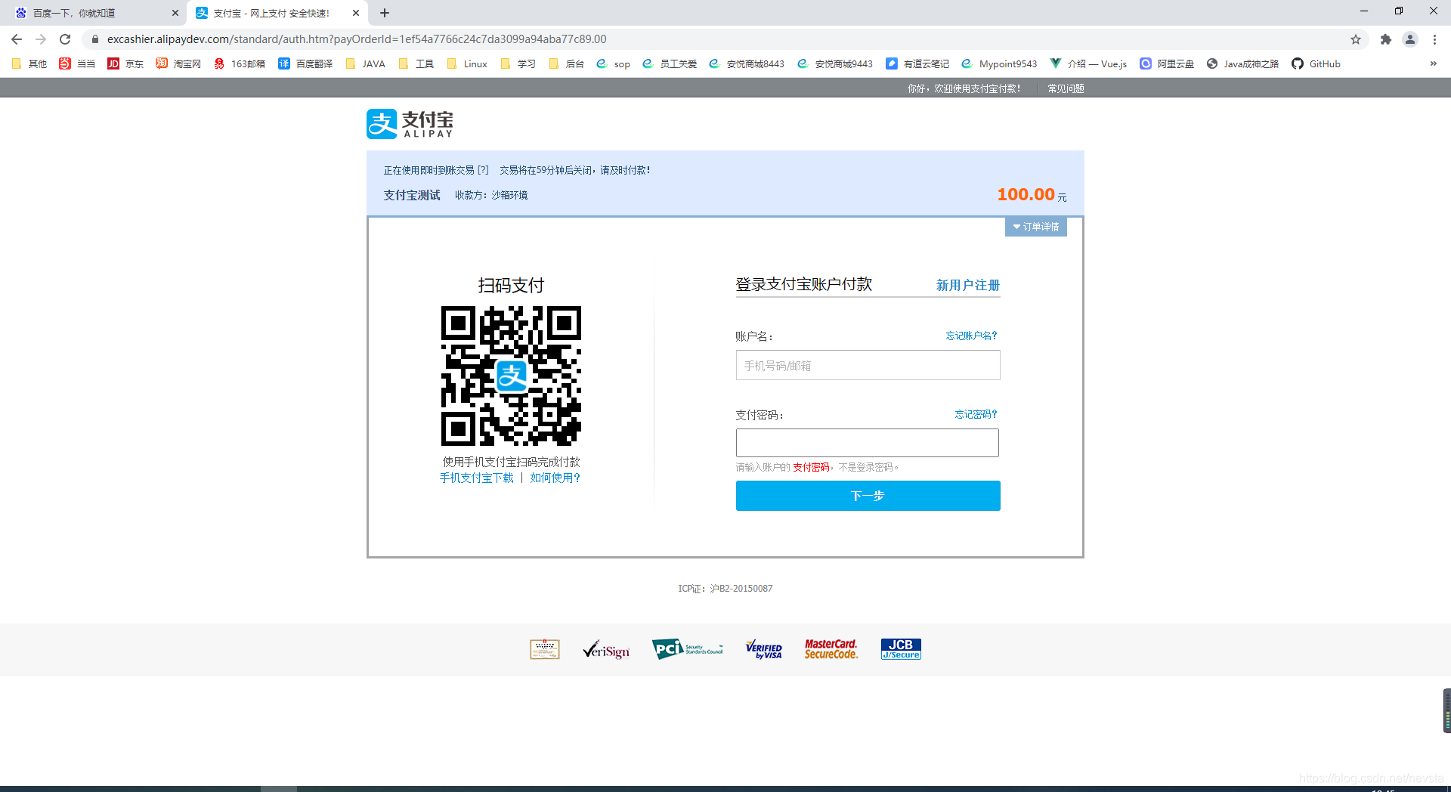Open the 163邮箱 bookmark

(240, 64)
